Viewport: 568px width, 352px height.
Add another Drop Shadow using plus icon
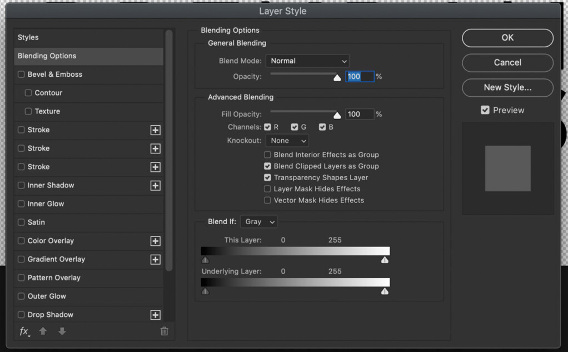point(156,315)
